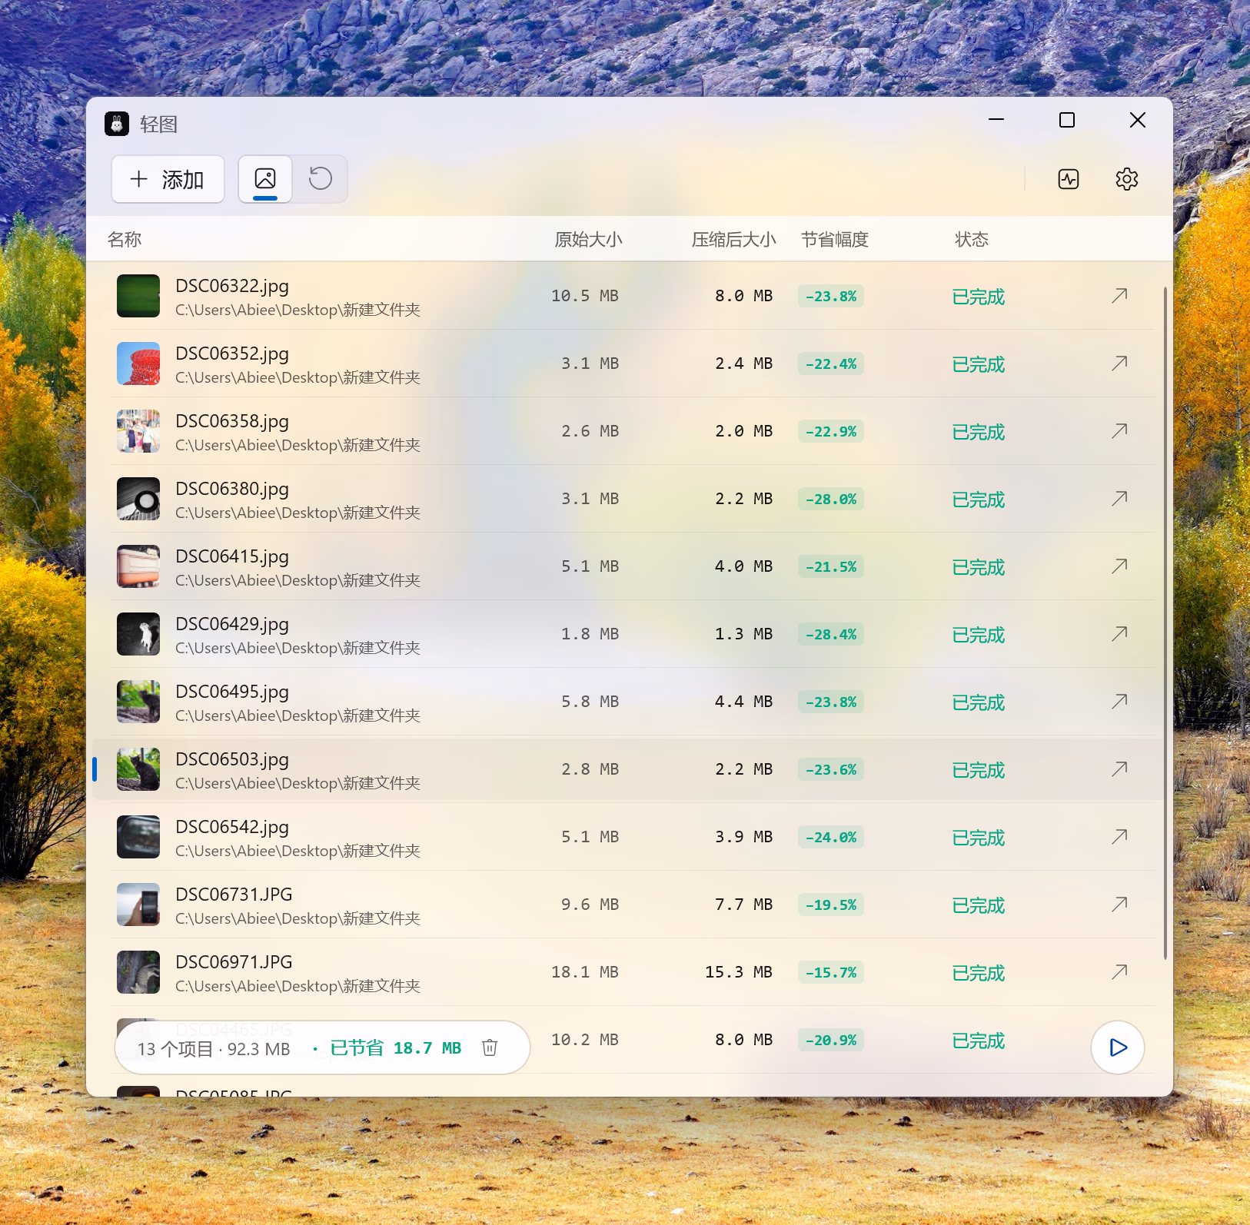Open the history tab with circular arrow
The height and width of the screenshot is (1225, 1250).
(321, 179)
